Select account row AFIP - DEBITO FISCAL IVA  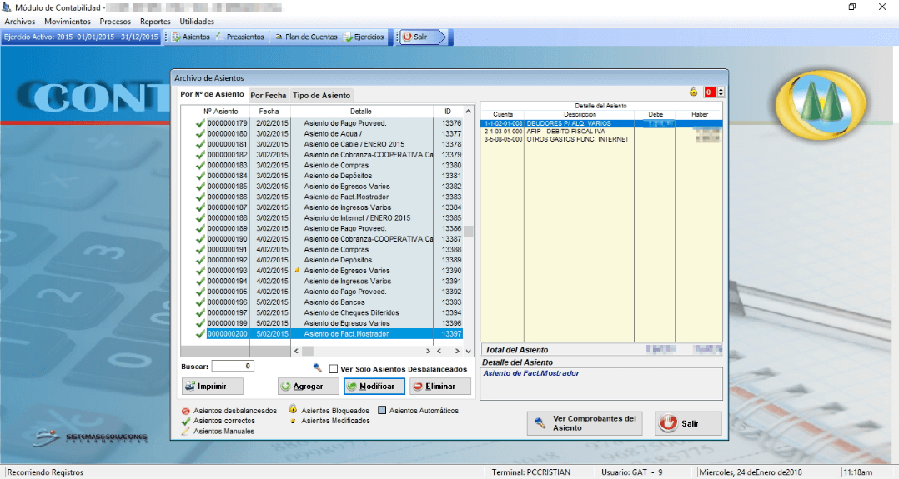601,132
